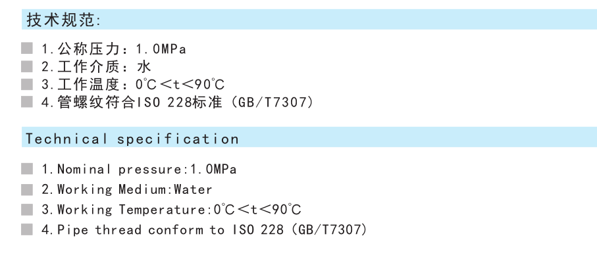
Task: Click the 技术规范 blue header bar
Action: [309, 19]
